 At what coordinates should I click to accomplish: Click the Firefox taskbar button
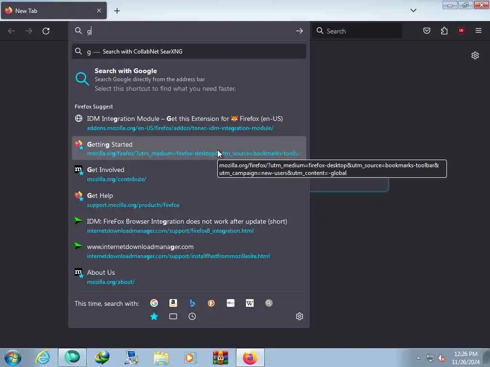(250, 357)
